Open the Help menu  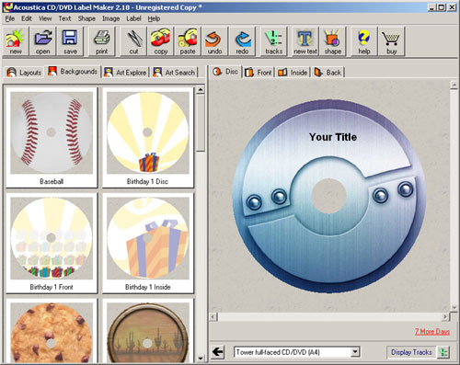154,18
